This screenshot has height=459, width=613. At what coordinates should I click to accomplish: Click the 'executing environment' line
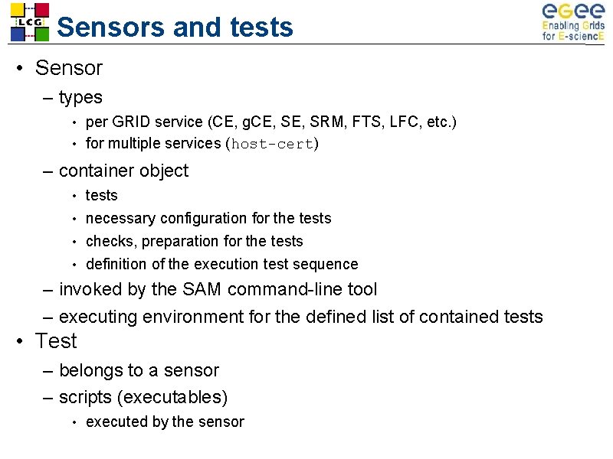[300, 317]
